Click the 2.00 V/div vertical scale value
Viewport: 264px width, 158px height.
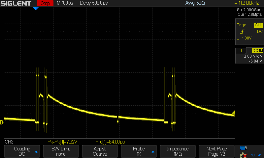click(x=253, y=56)
